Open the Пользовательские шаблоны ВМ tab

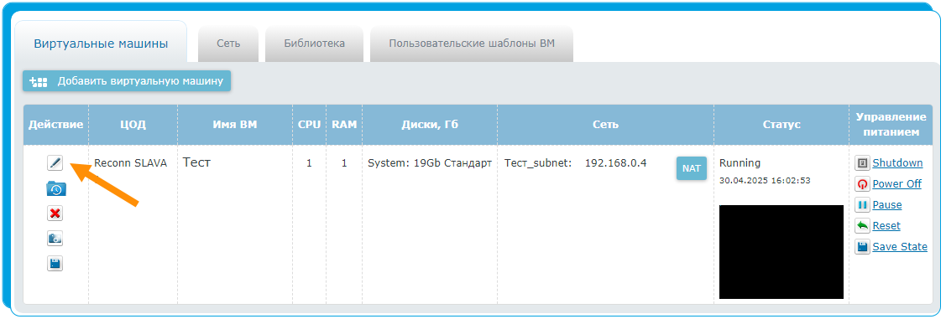coord(471,44)
